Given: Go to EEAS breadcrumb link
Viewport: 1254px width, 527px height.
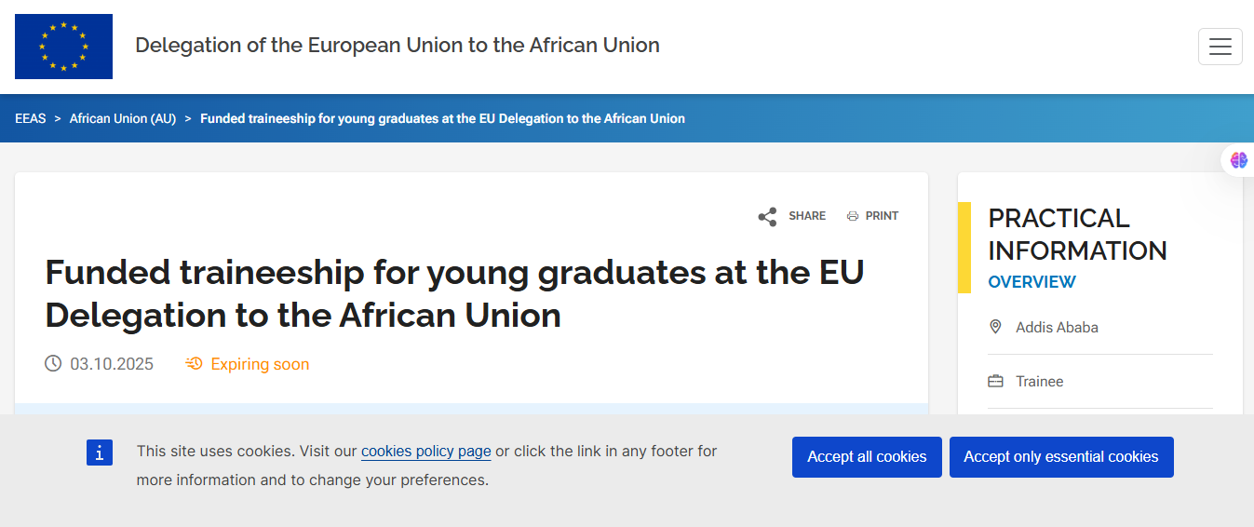Looking at the screenshot, I should coord(30,118).
